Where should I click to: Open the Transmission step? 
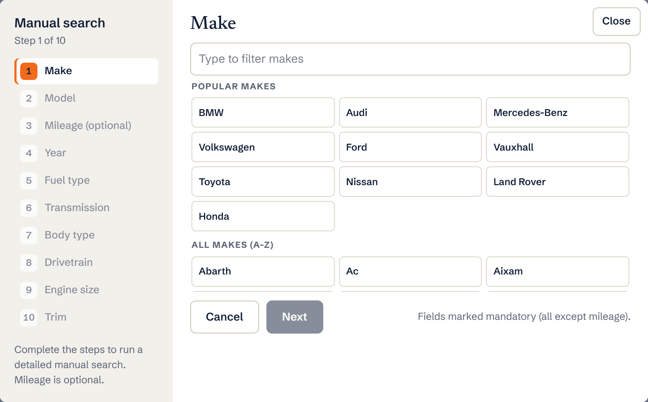[x=86, y=208]
